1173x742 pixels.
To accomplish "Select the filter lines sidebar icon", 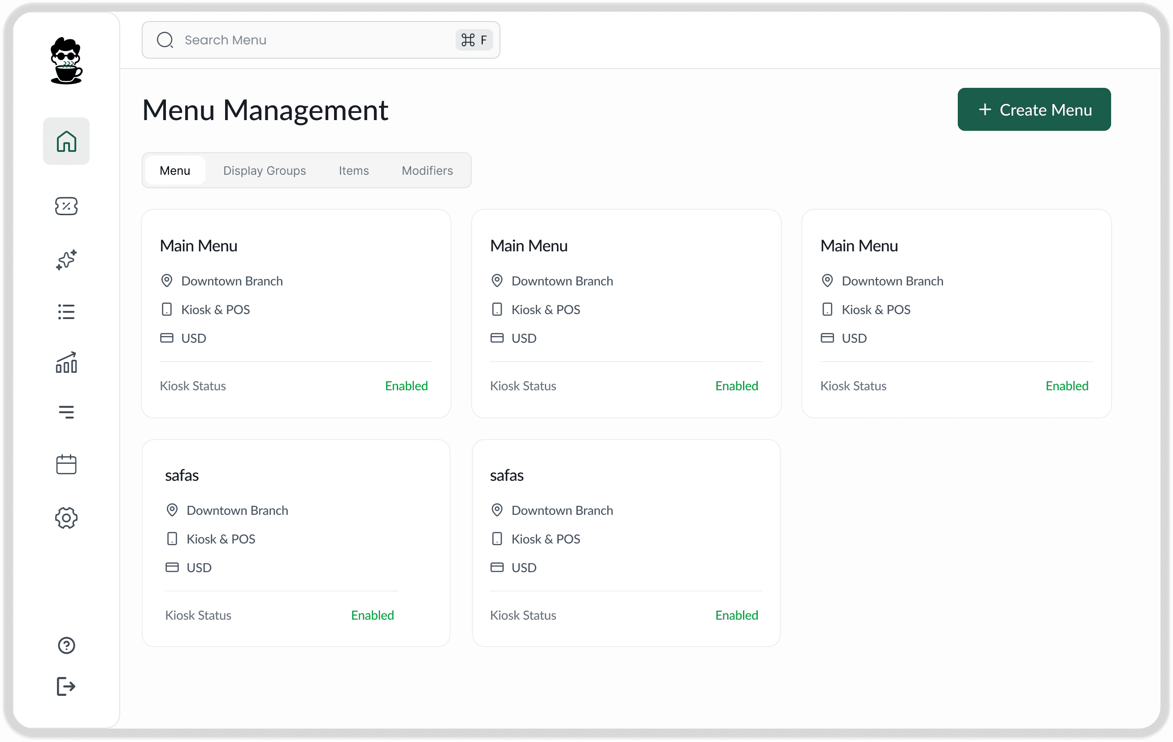I will click(x=66, y=412).
